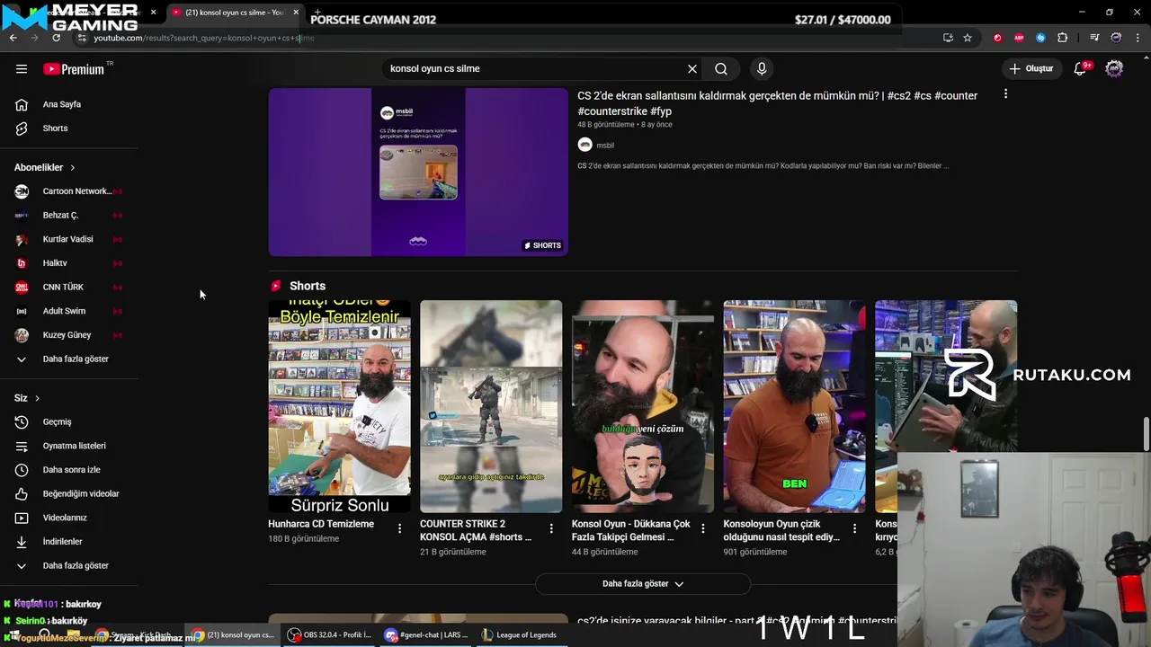Open League of Legends from the taskbar
The width and height of the screenshot is (1151, 647).
coord(519,634)
